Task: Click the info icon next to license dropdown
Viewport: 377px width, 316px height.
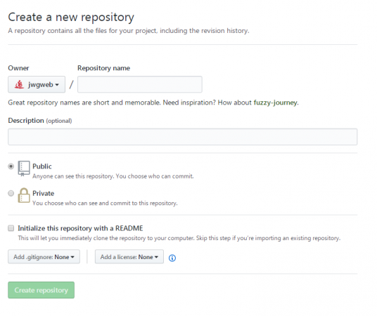Action: (172, 258)
